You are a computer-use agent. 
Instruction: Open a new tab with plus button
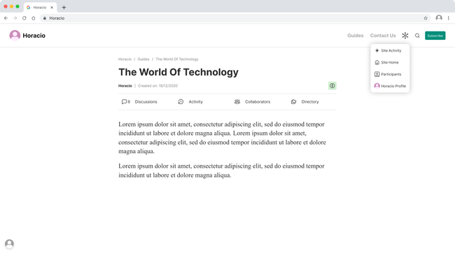pyautogui.click(x=64, y=8)
